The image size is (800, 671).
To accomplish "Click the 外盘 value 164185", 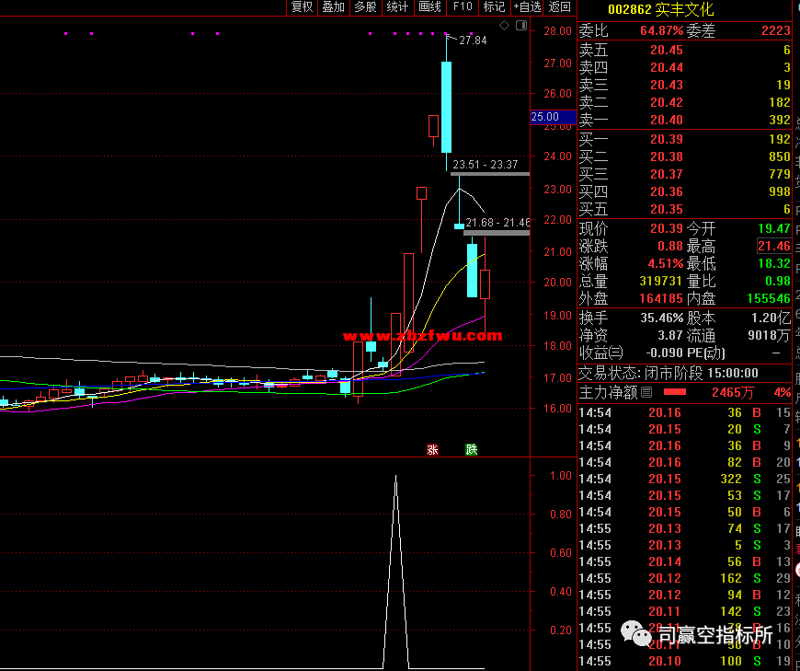I will 661,299.
